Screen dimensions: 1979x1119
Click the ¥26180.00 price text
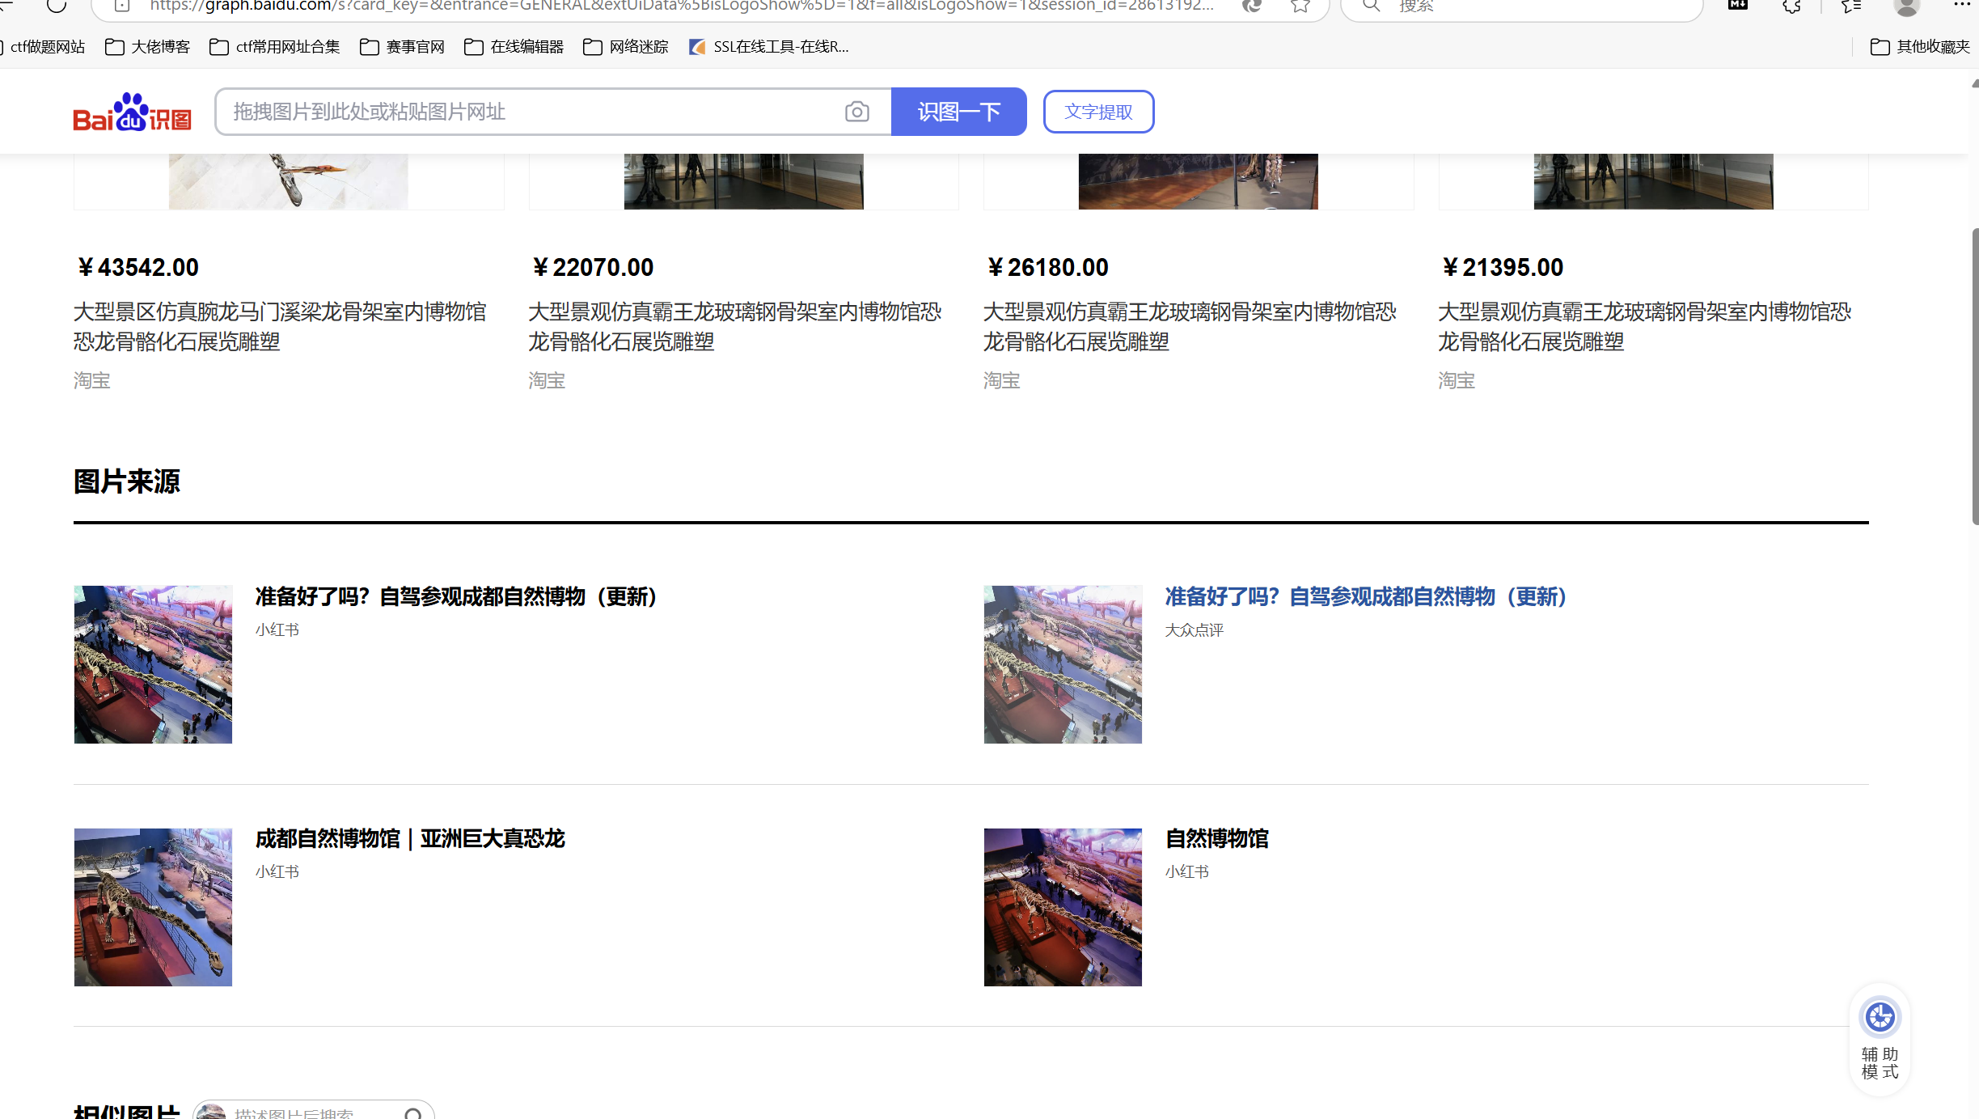[1047, 268]
